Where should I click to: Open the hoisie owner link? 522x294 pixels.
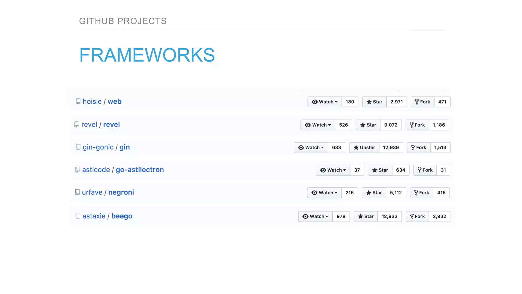[x=92, y=102]
